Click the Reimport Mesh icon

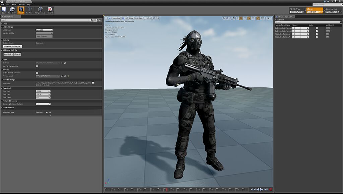tap(40, 9)
